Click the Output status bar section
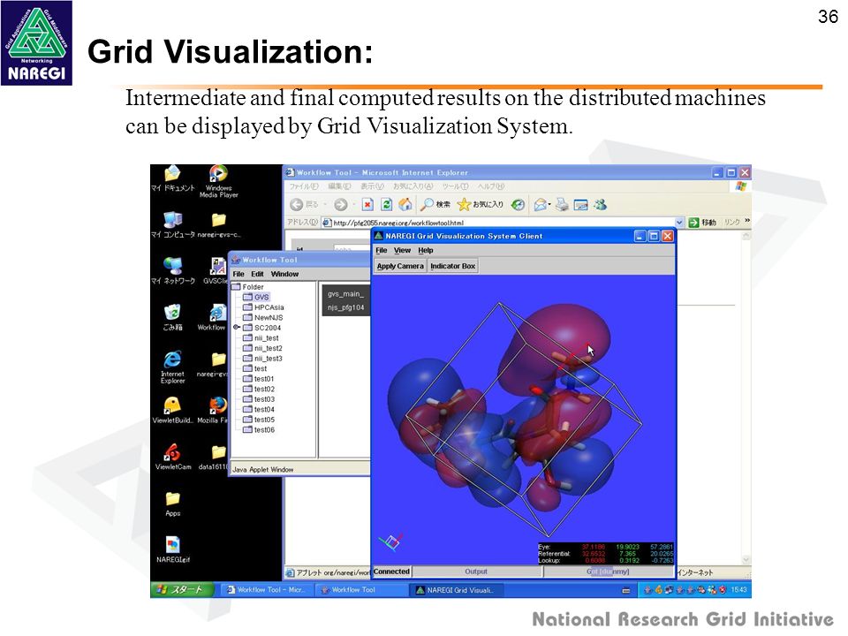848x636 pixels. 476,572
